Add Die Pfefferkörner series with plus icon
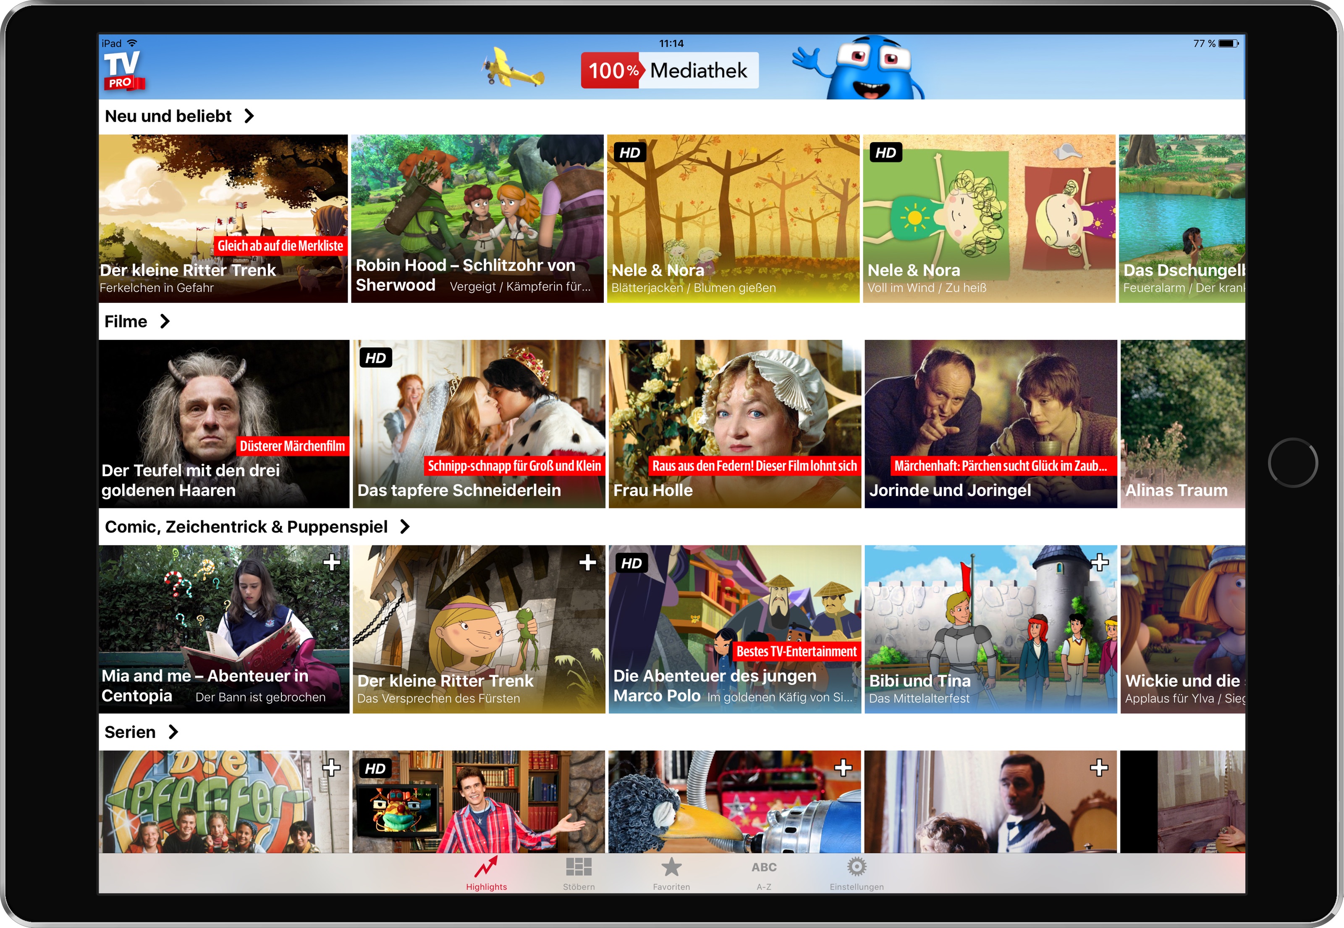Image resolution: width=1344 pixels, height=928 pixels. pyautogui.click(x=332, y=767)
